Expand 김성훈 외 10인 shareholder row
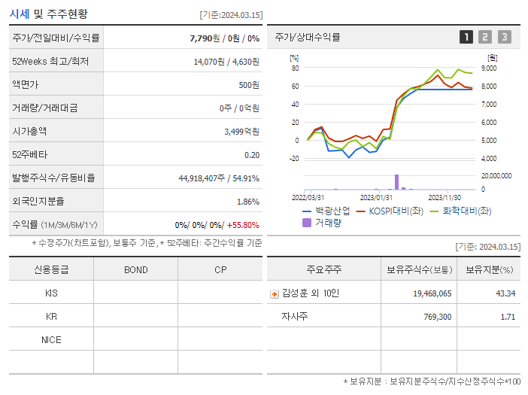 pyautogui.click(x=275, y=294)
